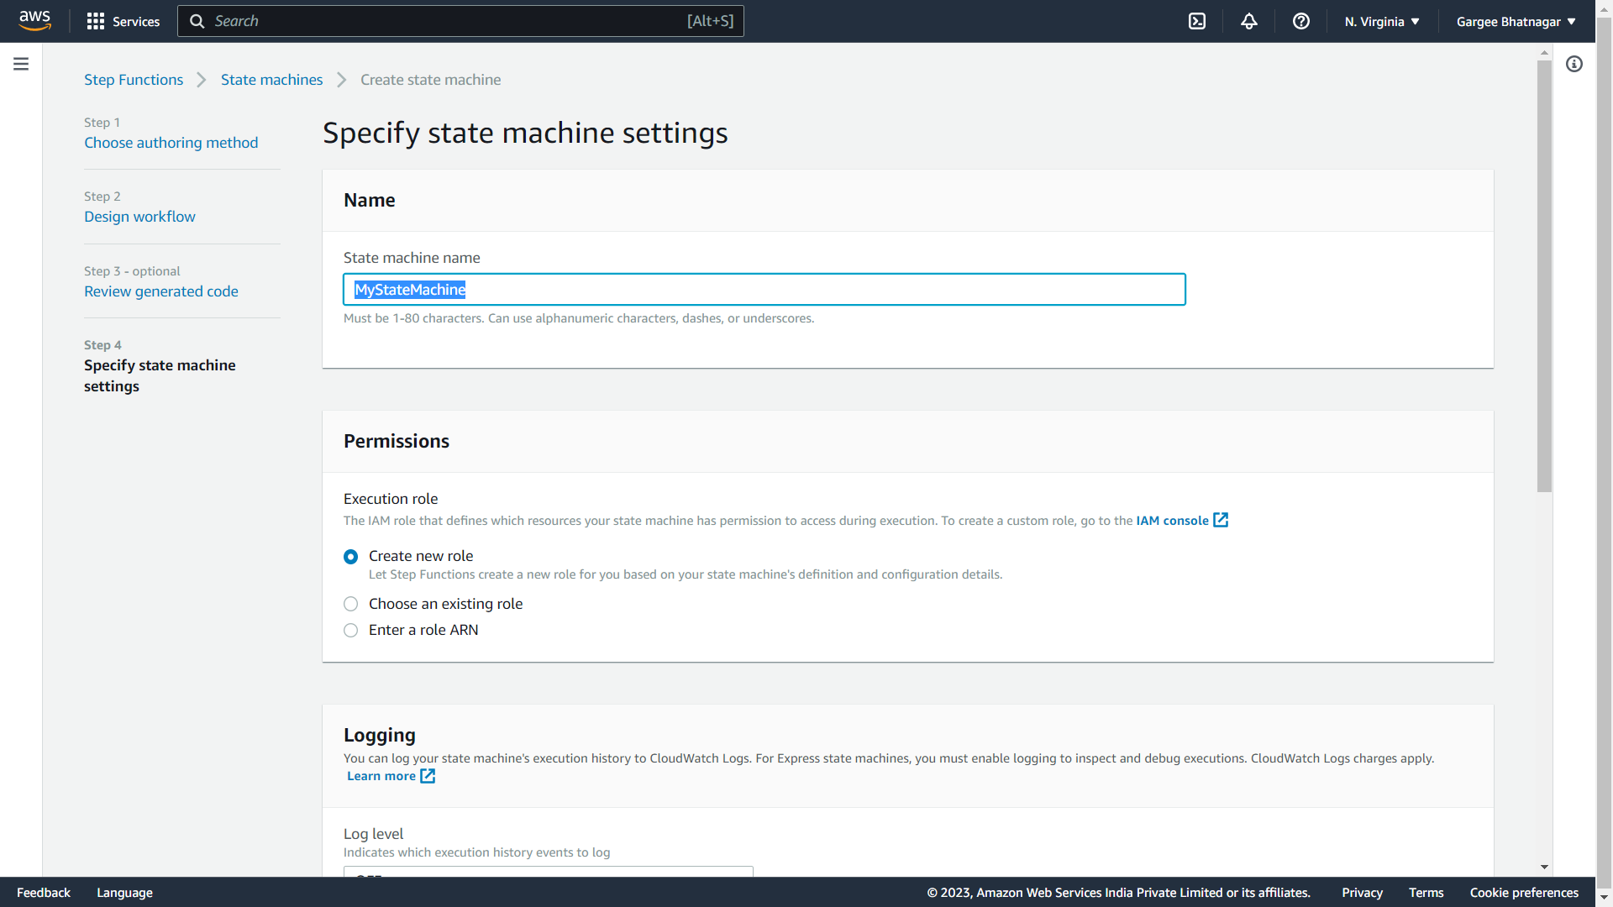Viewport: 1613px width, 907px height.
Task: Open the Services grid menu icon
Action: pyautogui.click(x=96, y=21)
